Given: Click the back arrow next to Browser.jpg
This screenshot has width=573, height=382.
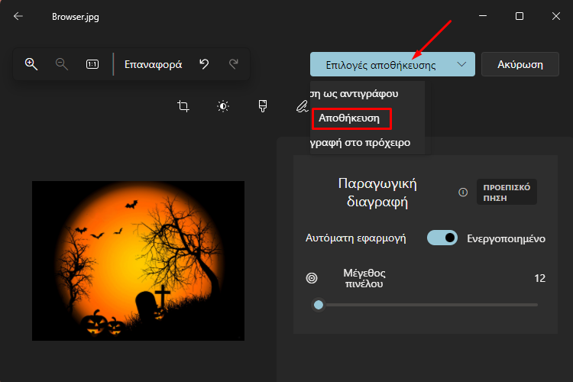Looking at the screenshot, I should pyautogui.click(x=18, y=16).
